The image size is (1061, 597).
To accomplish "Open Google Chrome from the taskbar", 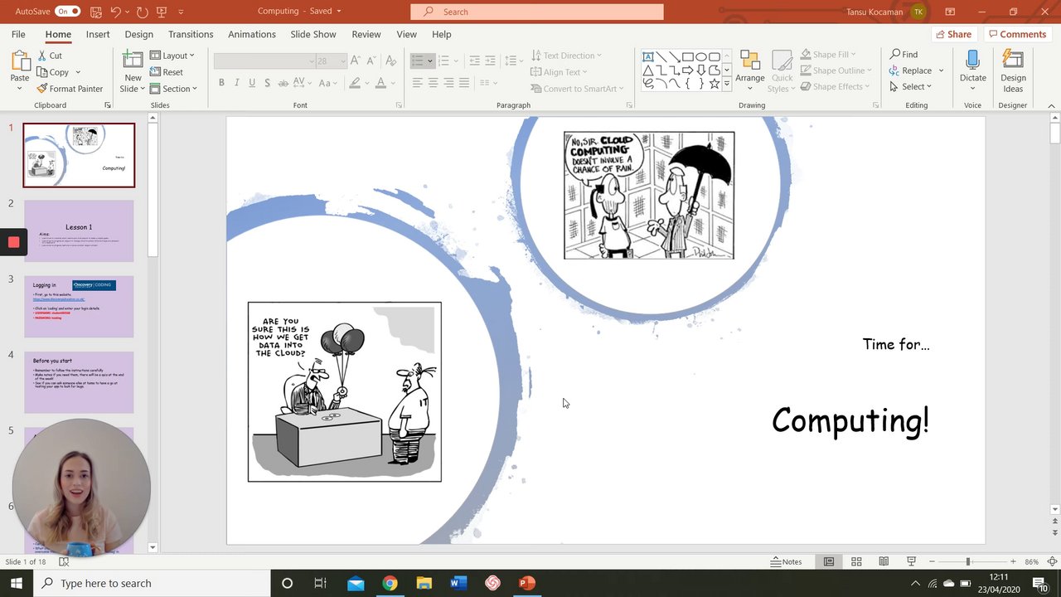I will coord(390,583).
